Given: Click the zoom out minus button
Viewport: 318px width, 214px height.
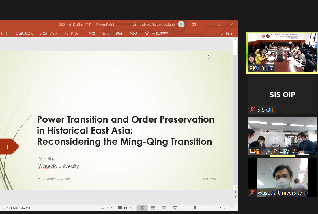Looking at the screenshot, I should coord(182,208).
